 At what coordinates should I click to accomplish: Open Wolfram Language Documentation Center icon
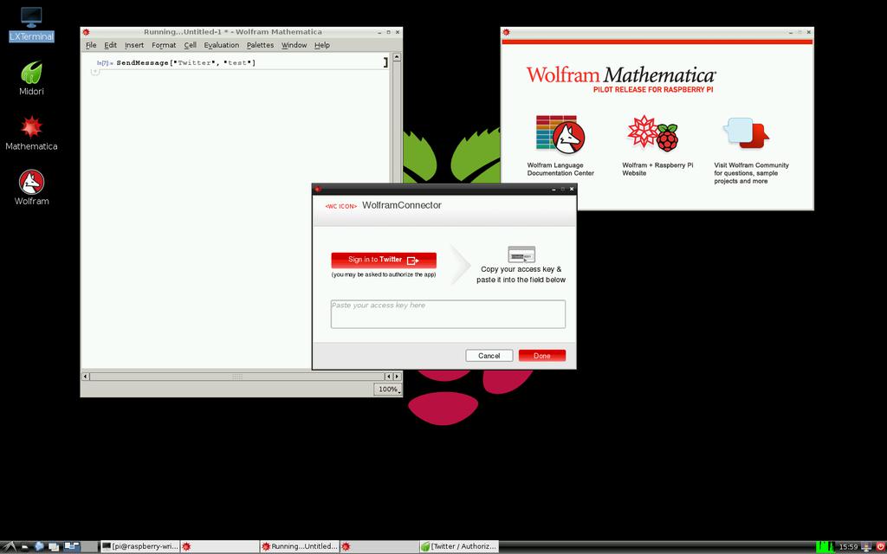(560, 135)
